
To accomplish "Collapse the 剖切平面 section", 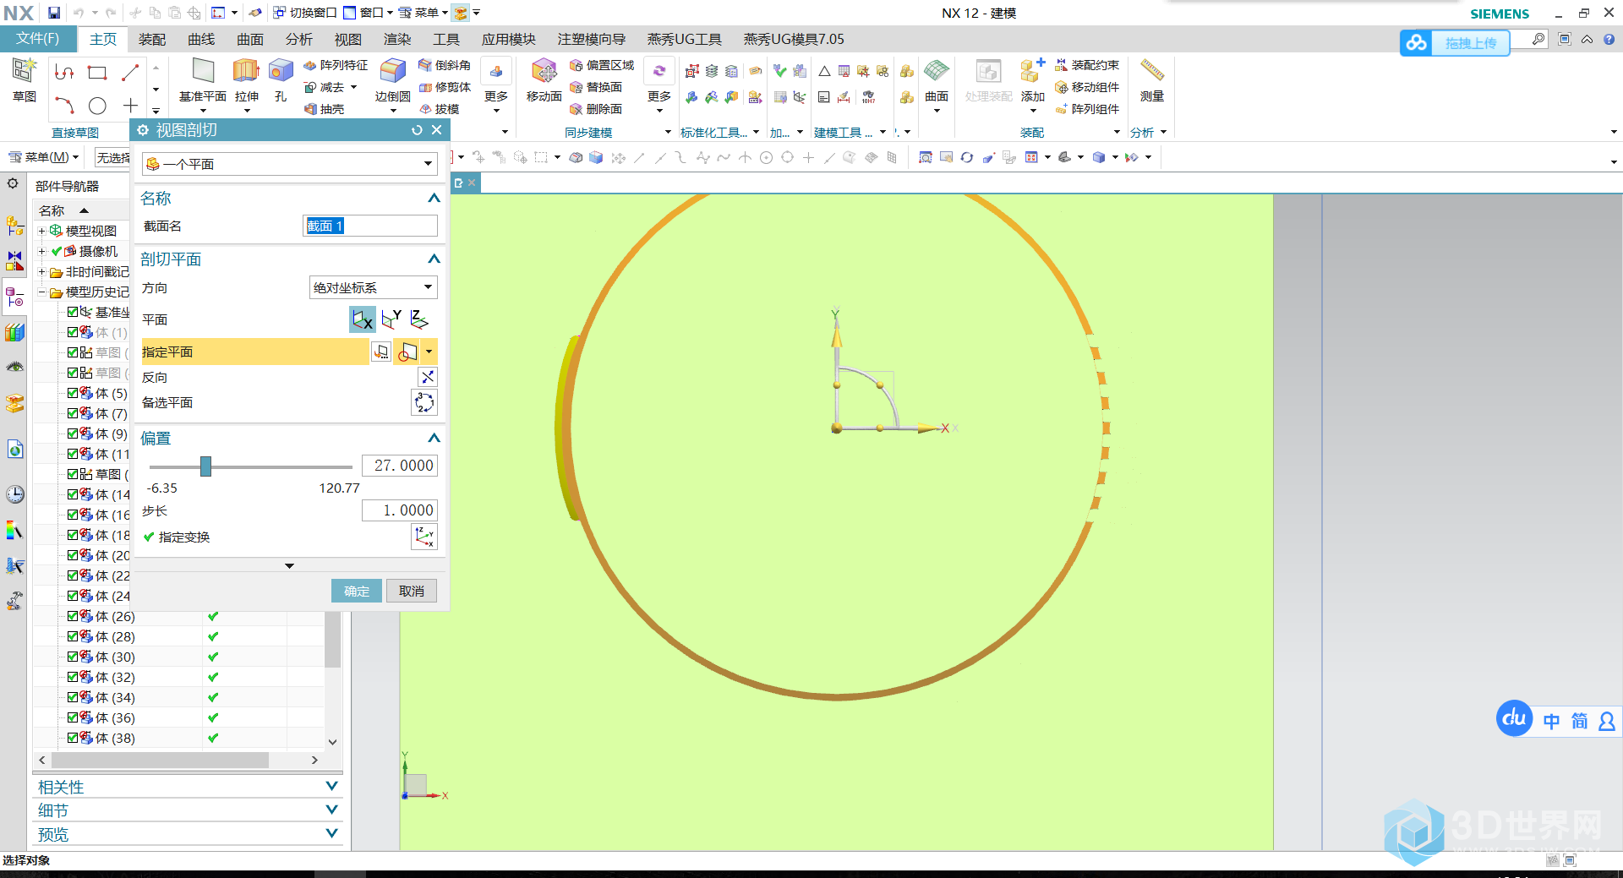I will [434, 259].
